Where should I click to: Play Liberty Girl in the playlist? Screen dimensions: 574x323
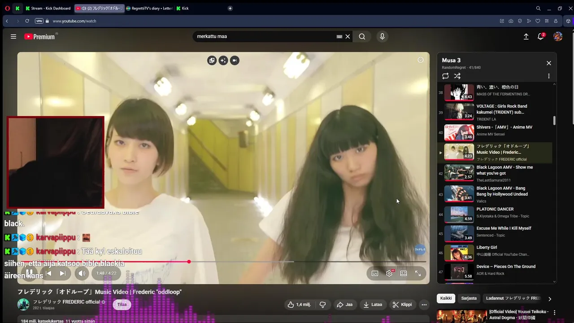(495, 253)
